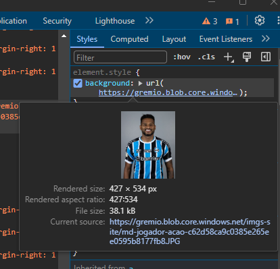Open the Current source image URL
Viewport: 280px width, 269px height.
190,232
